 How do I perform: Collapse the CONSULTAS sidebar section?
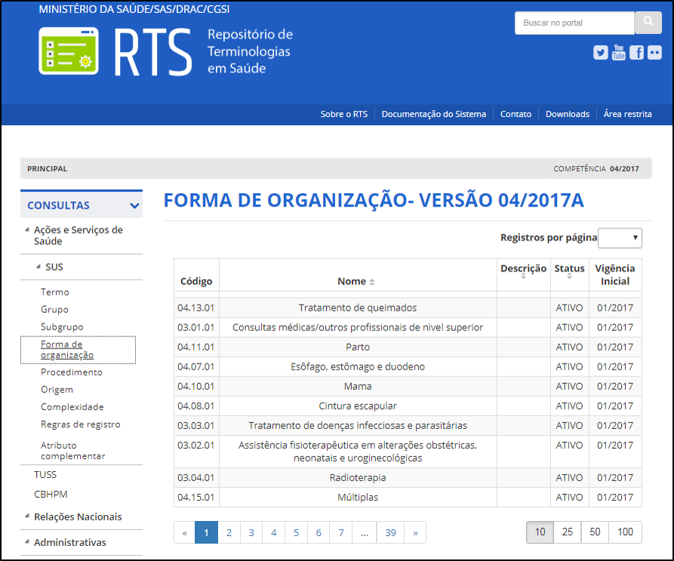(134, 206)
